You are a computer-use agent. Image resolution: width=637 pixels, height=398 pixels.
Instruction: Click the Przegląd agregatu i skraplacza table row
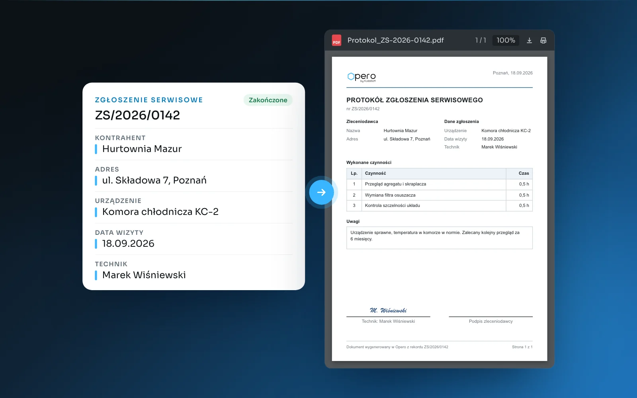point(440,184)
